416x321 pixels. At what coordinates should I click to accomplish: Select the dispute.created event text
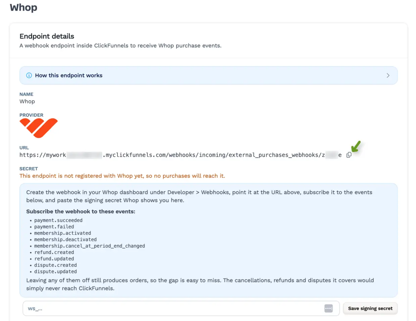tap(55, 265)
